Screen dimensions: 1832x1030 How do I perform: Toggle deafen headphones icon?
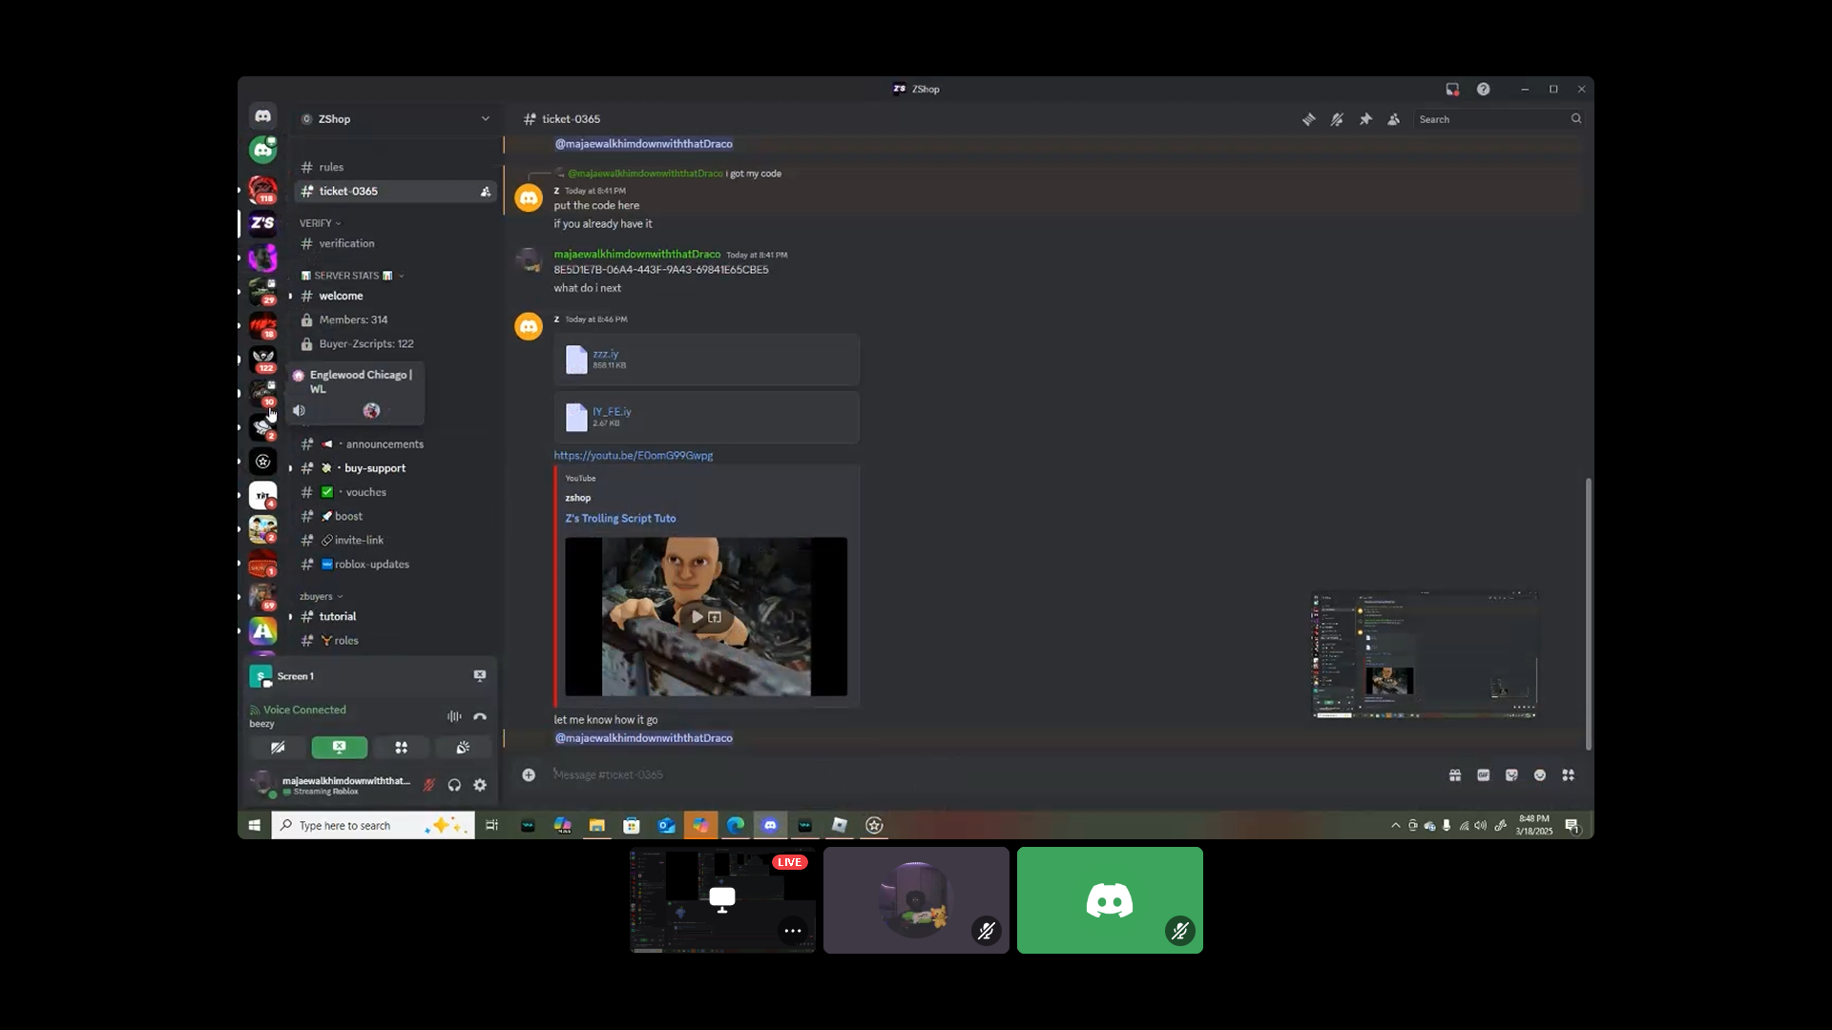tap(454, 785)
